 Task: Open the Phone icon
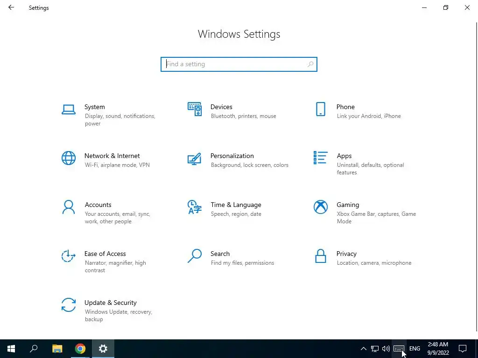320,109
